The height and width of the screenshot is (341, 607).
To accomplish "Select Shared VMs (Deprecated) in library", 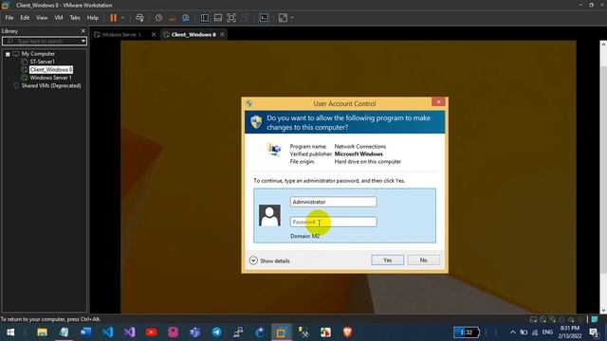I will [51, 86].
